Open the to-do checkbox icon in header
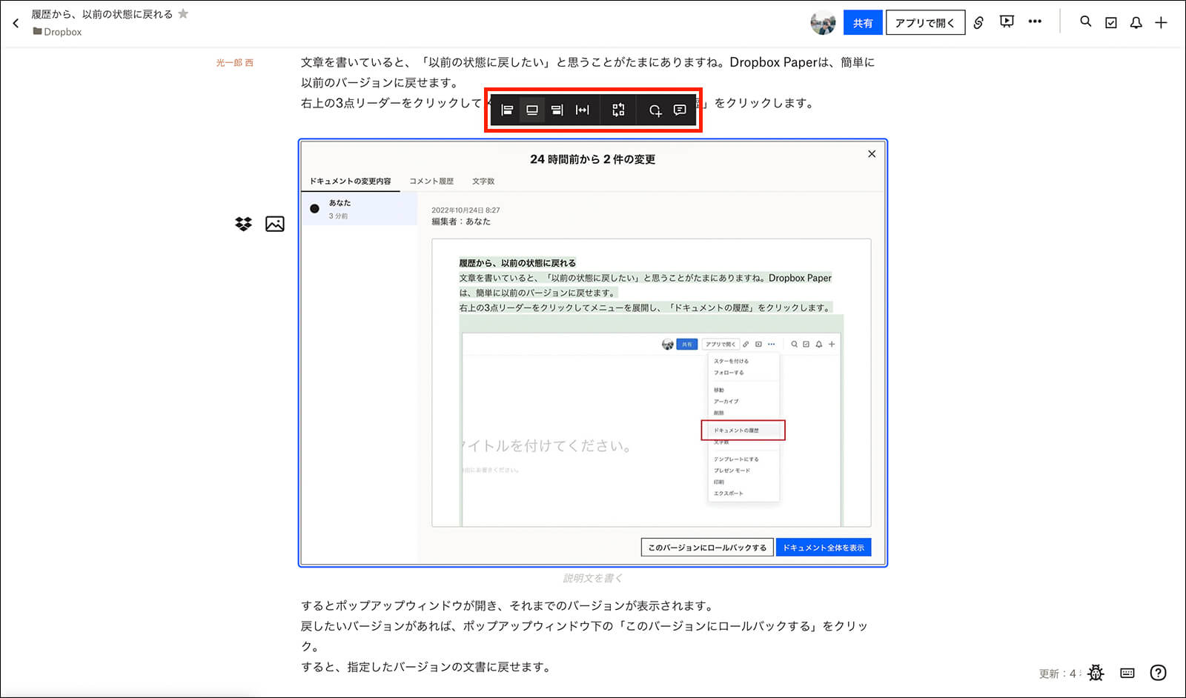The height and width of the screenshot is (698, 1186). point(1111,23)
